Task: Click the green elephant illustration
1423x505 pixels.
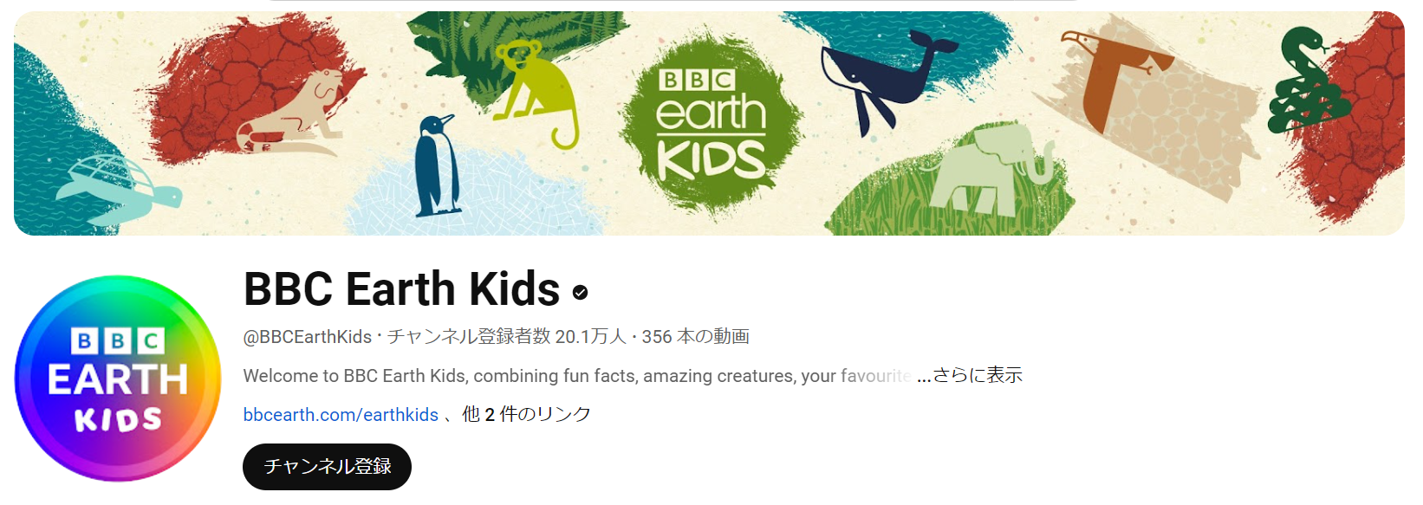Action: [988, 171]
